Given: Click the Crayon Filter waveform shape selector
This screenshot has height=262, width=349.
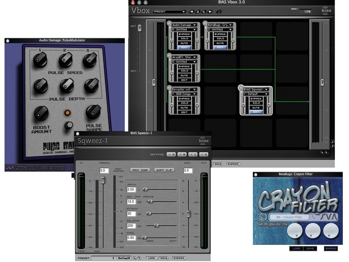Looking at the screenshot, I should (x=324, y=217).
